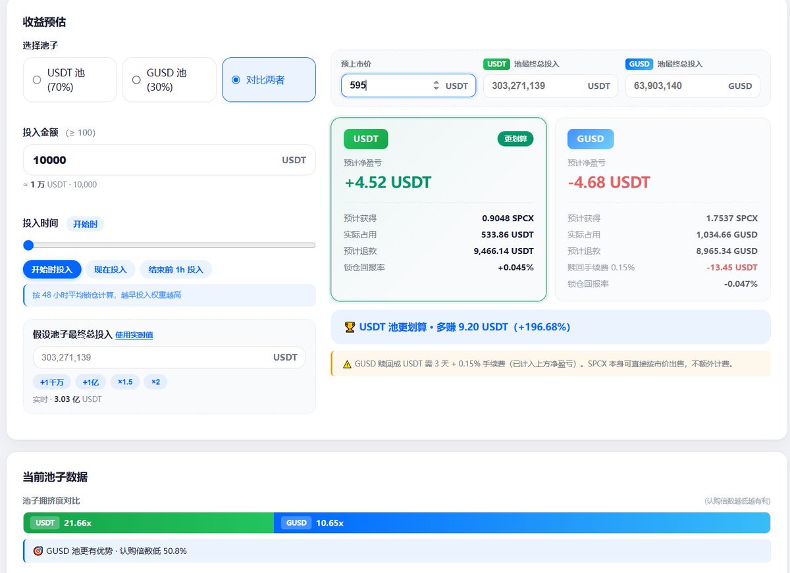Image resolution: width=790 pixels, height=573 pixels.
Task: Click the 投入时间 slider handle
Action: [x=28, y=245]
